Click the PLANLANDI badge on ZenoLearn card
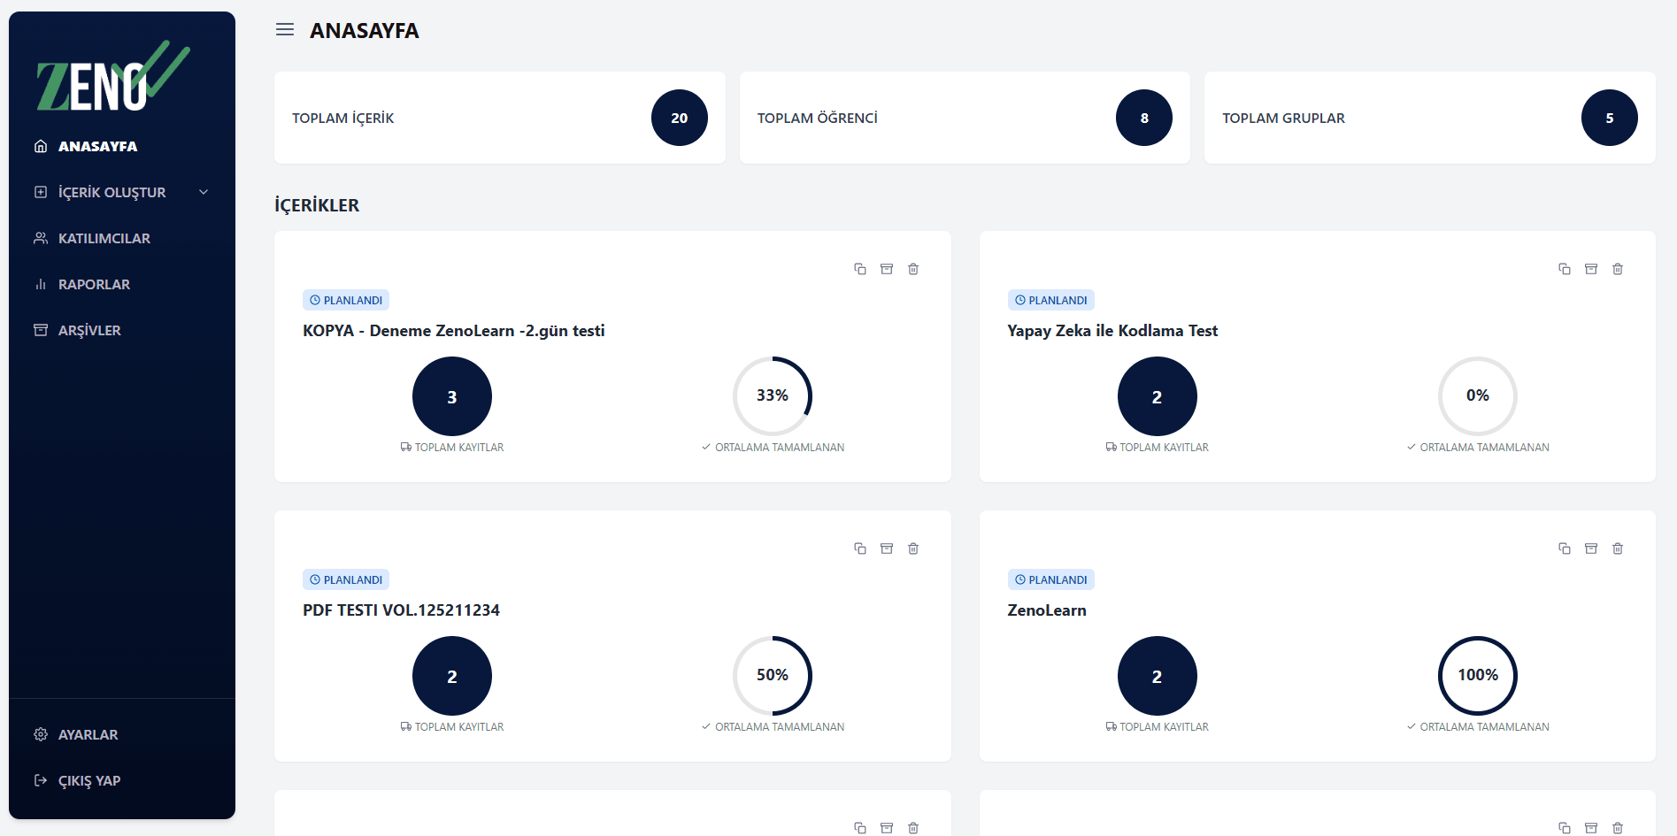Screen dimensions: 1677x836 [x=1050, y=579]
